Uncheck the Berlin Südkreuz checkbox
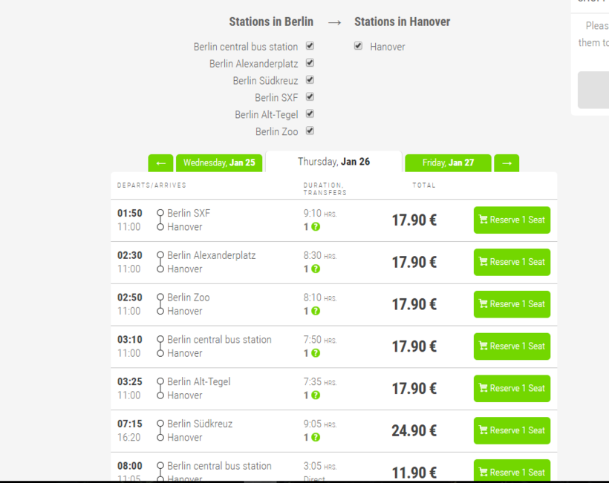 (310, 80)
